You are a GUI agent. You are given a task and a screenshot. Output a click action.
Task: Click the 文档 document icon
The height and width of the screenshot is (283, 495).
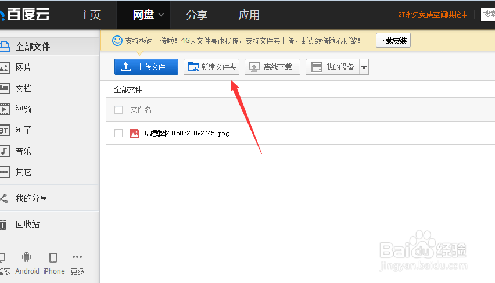click(x=5, y=88)
